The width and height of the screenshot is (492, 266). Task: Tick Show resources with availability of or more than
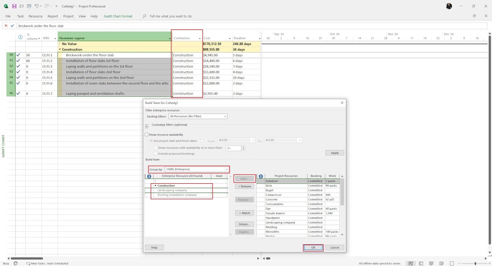pos(156,147)
